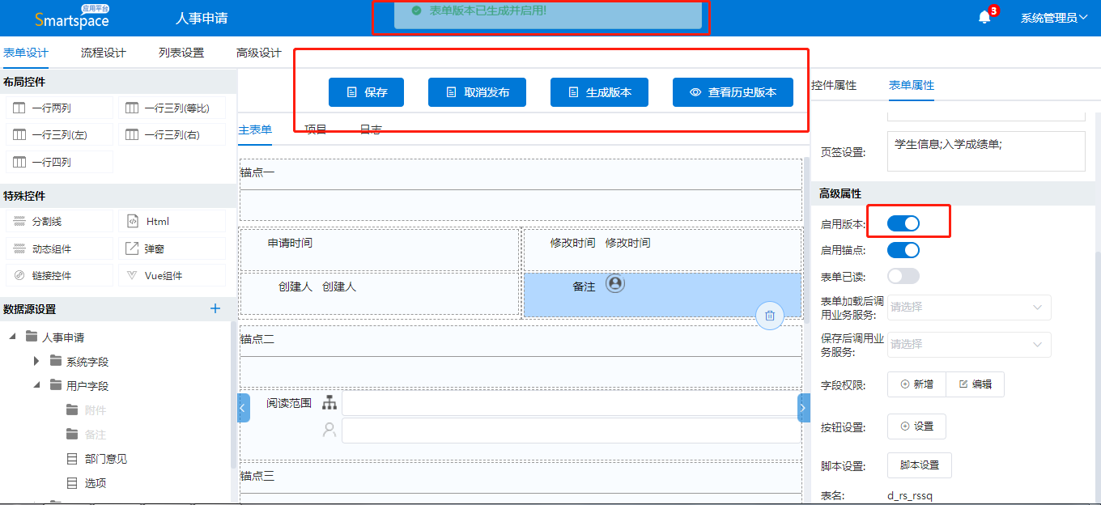Select the 一行三列(右) layout control
Image resolution: width=1101 pixels, height=505 pixels.
[172, 134]
